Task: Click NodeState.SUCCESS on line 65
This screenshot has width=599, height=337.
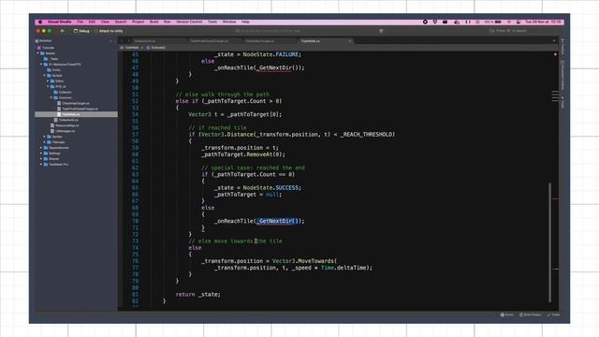Action: coord(270,187)
